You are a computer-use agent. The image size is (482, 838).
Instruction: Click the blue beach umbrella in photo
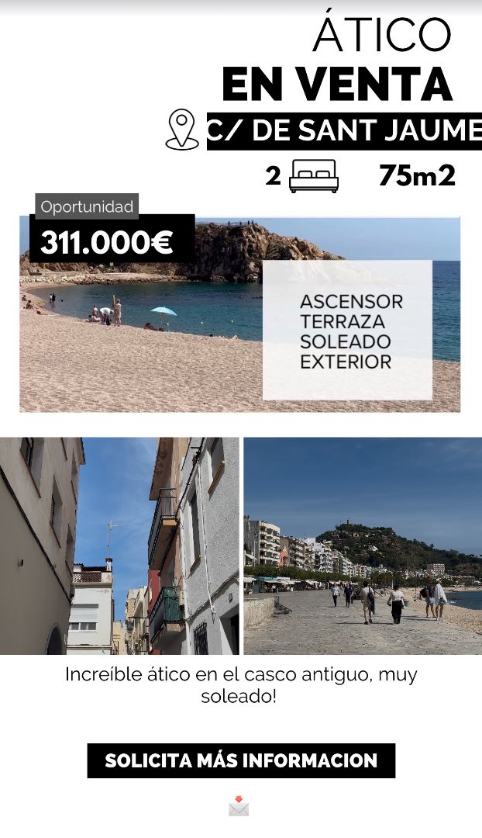coord(164,315)
